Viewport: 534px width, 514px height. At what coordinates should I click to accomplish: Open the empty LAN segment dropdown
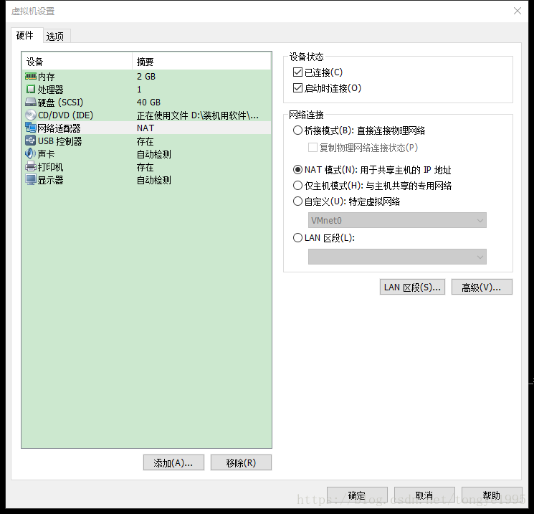click(397, 257)
